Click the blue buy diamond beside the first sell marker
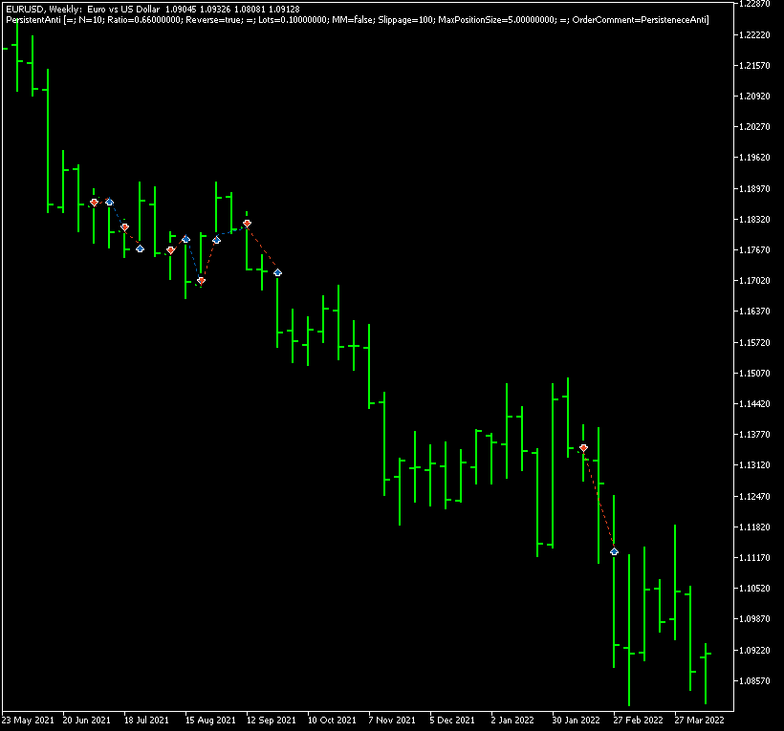Viewport: 784px width, 731px height. pos(108,201)
